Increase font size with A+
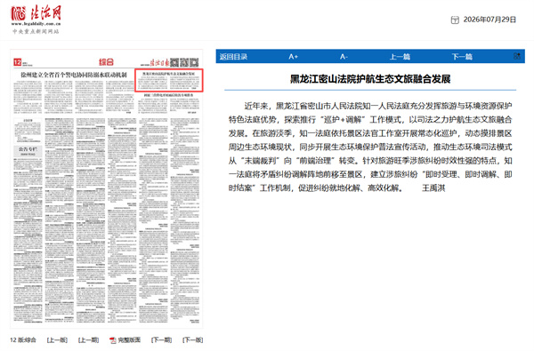The height and width of the screenshot is (351, 534). pyautogui.click(x=293, y=57)
